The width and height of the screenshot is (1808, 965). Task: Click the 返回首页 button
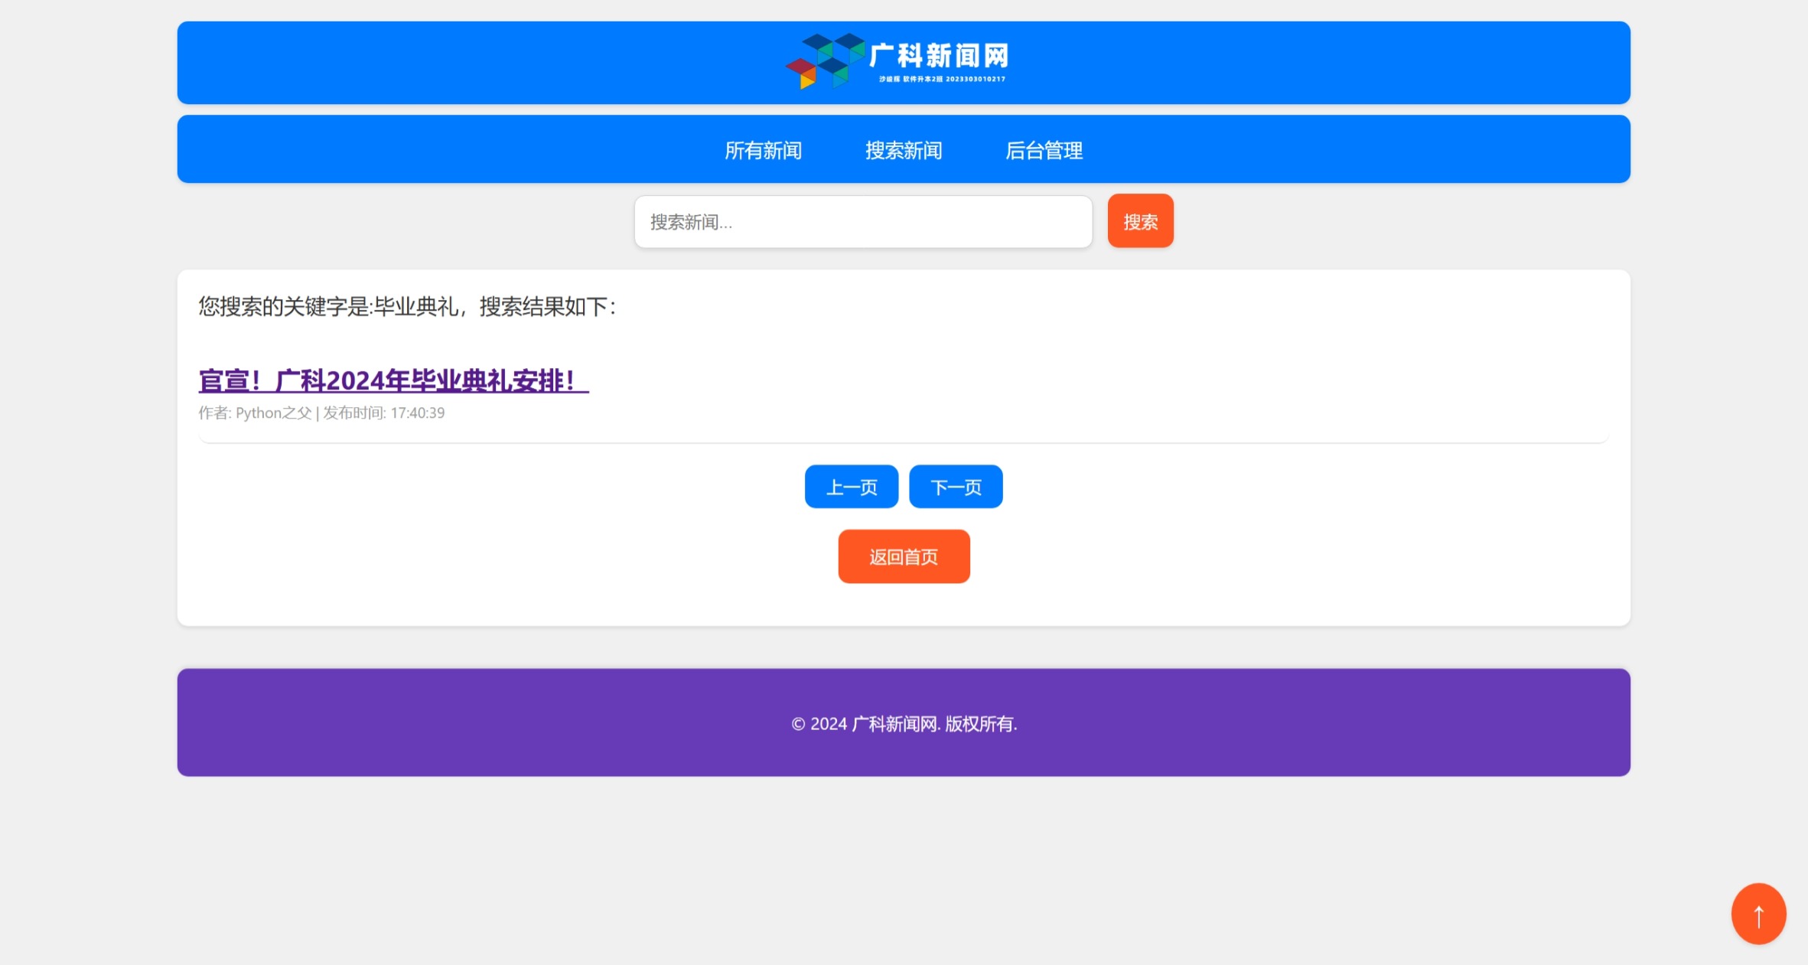point(903,556)
